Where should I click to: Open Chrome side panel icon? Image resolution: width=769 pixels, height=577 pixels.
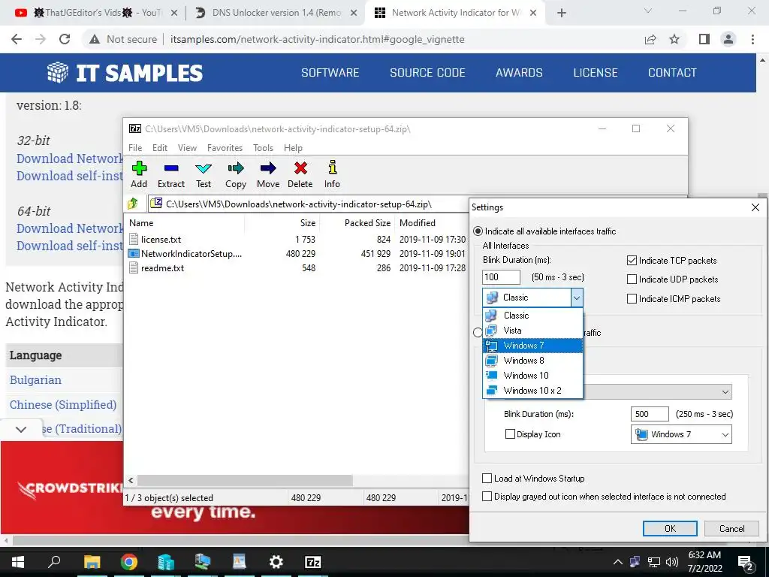704,39
